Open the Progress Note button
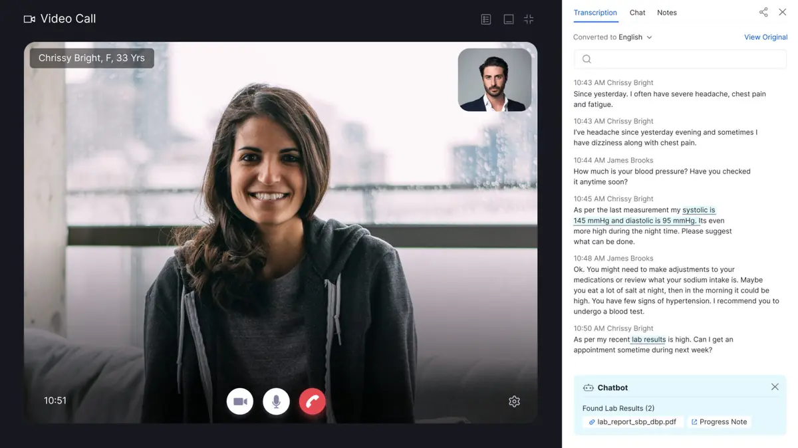This screenshot has height=448, width=798. pyautogui.click(x=718, y=422)
